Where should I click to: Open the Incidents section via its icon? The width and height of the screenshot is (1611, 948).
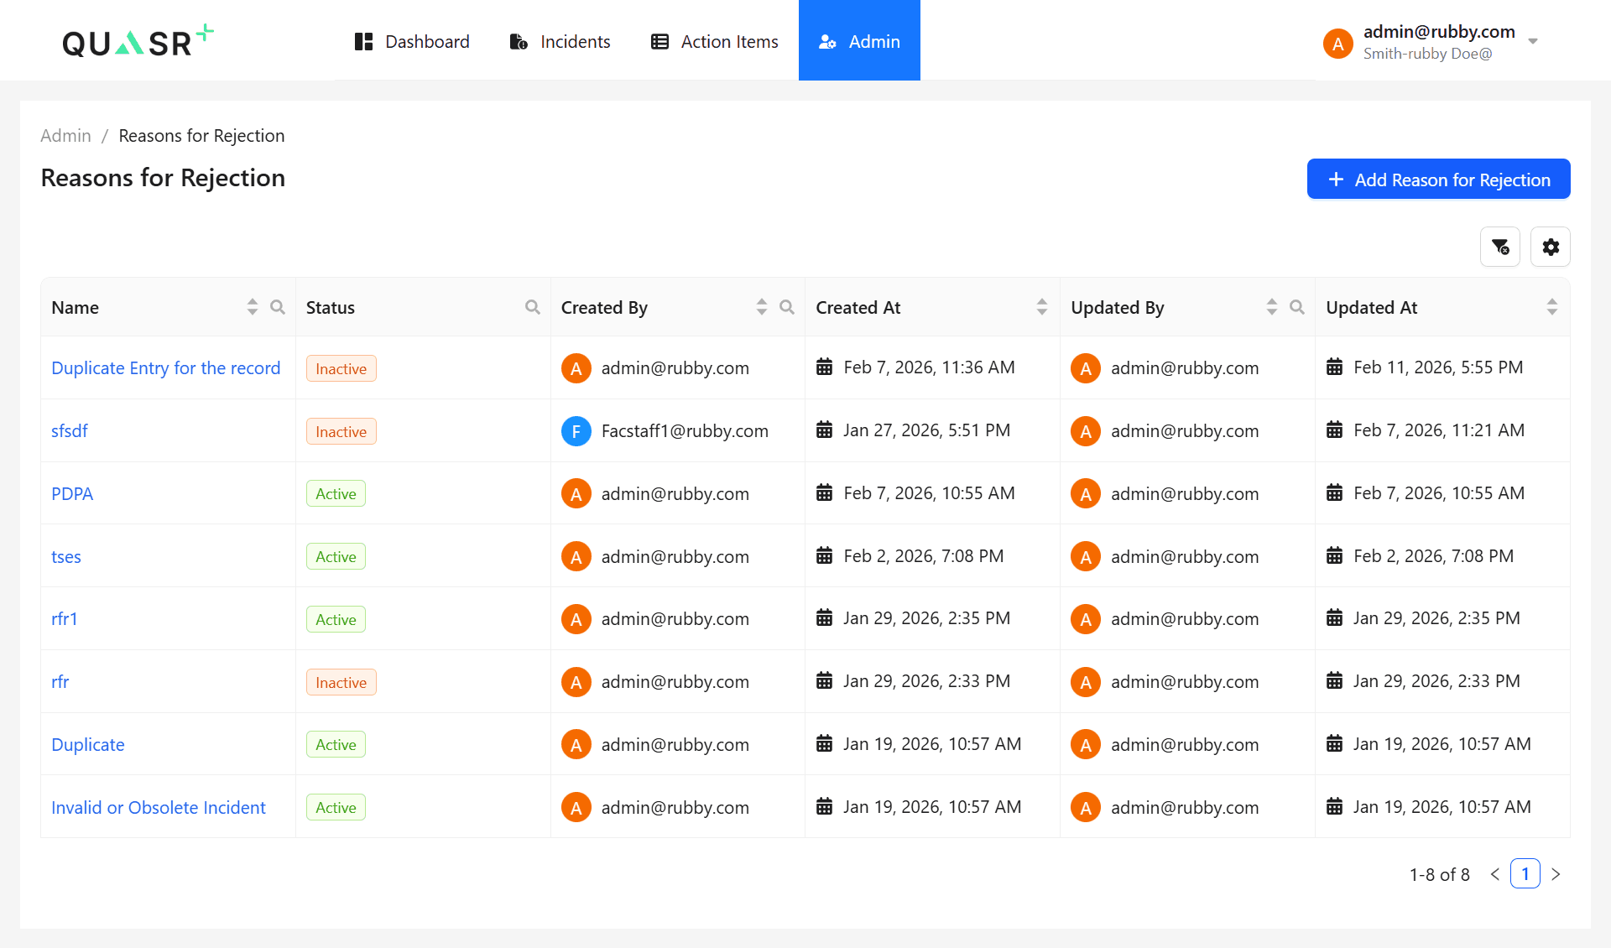pos(517,40)
